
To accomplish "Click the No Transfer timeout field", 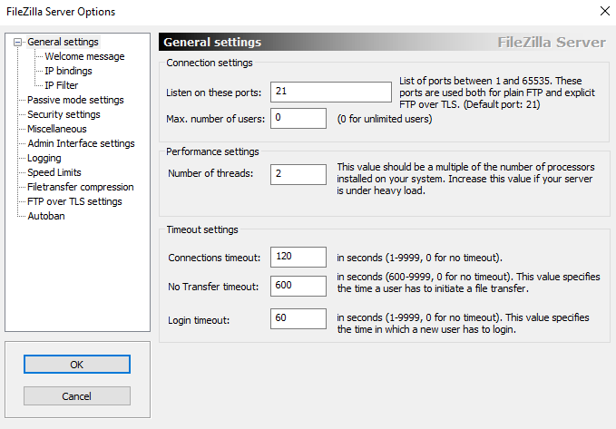I will click(x=298, y=287).
